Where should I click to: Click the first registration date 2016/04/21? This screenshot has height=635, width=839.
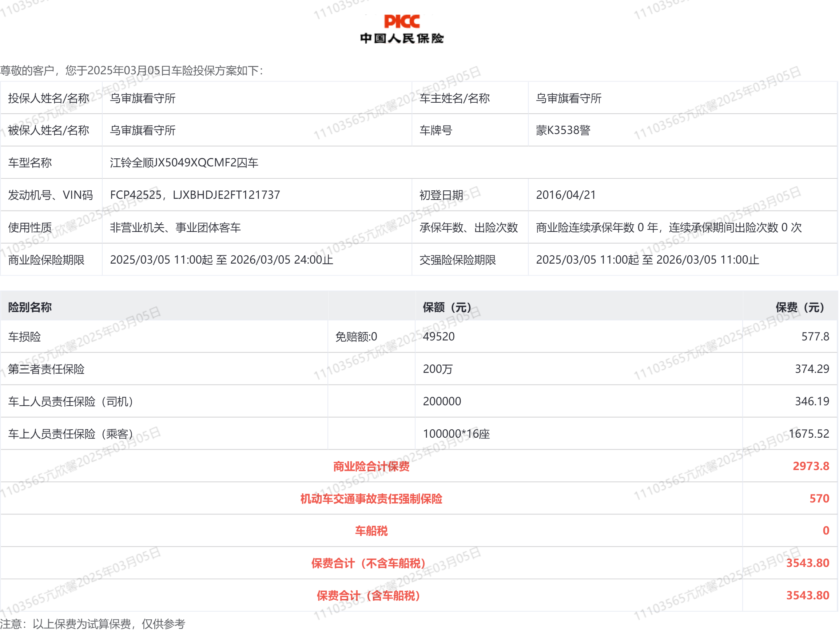pyautogui.click(x=565, y=195)
